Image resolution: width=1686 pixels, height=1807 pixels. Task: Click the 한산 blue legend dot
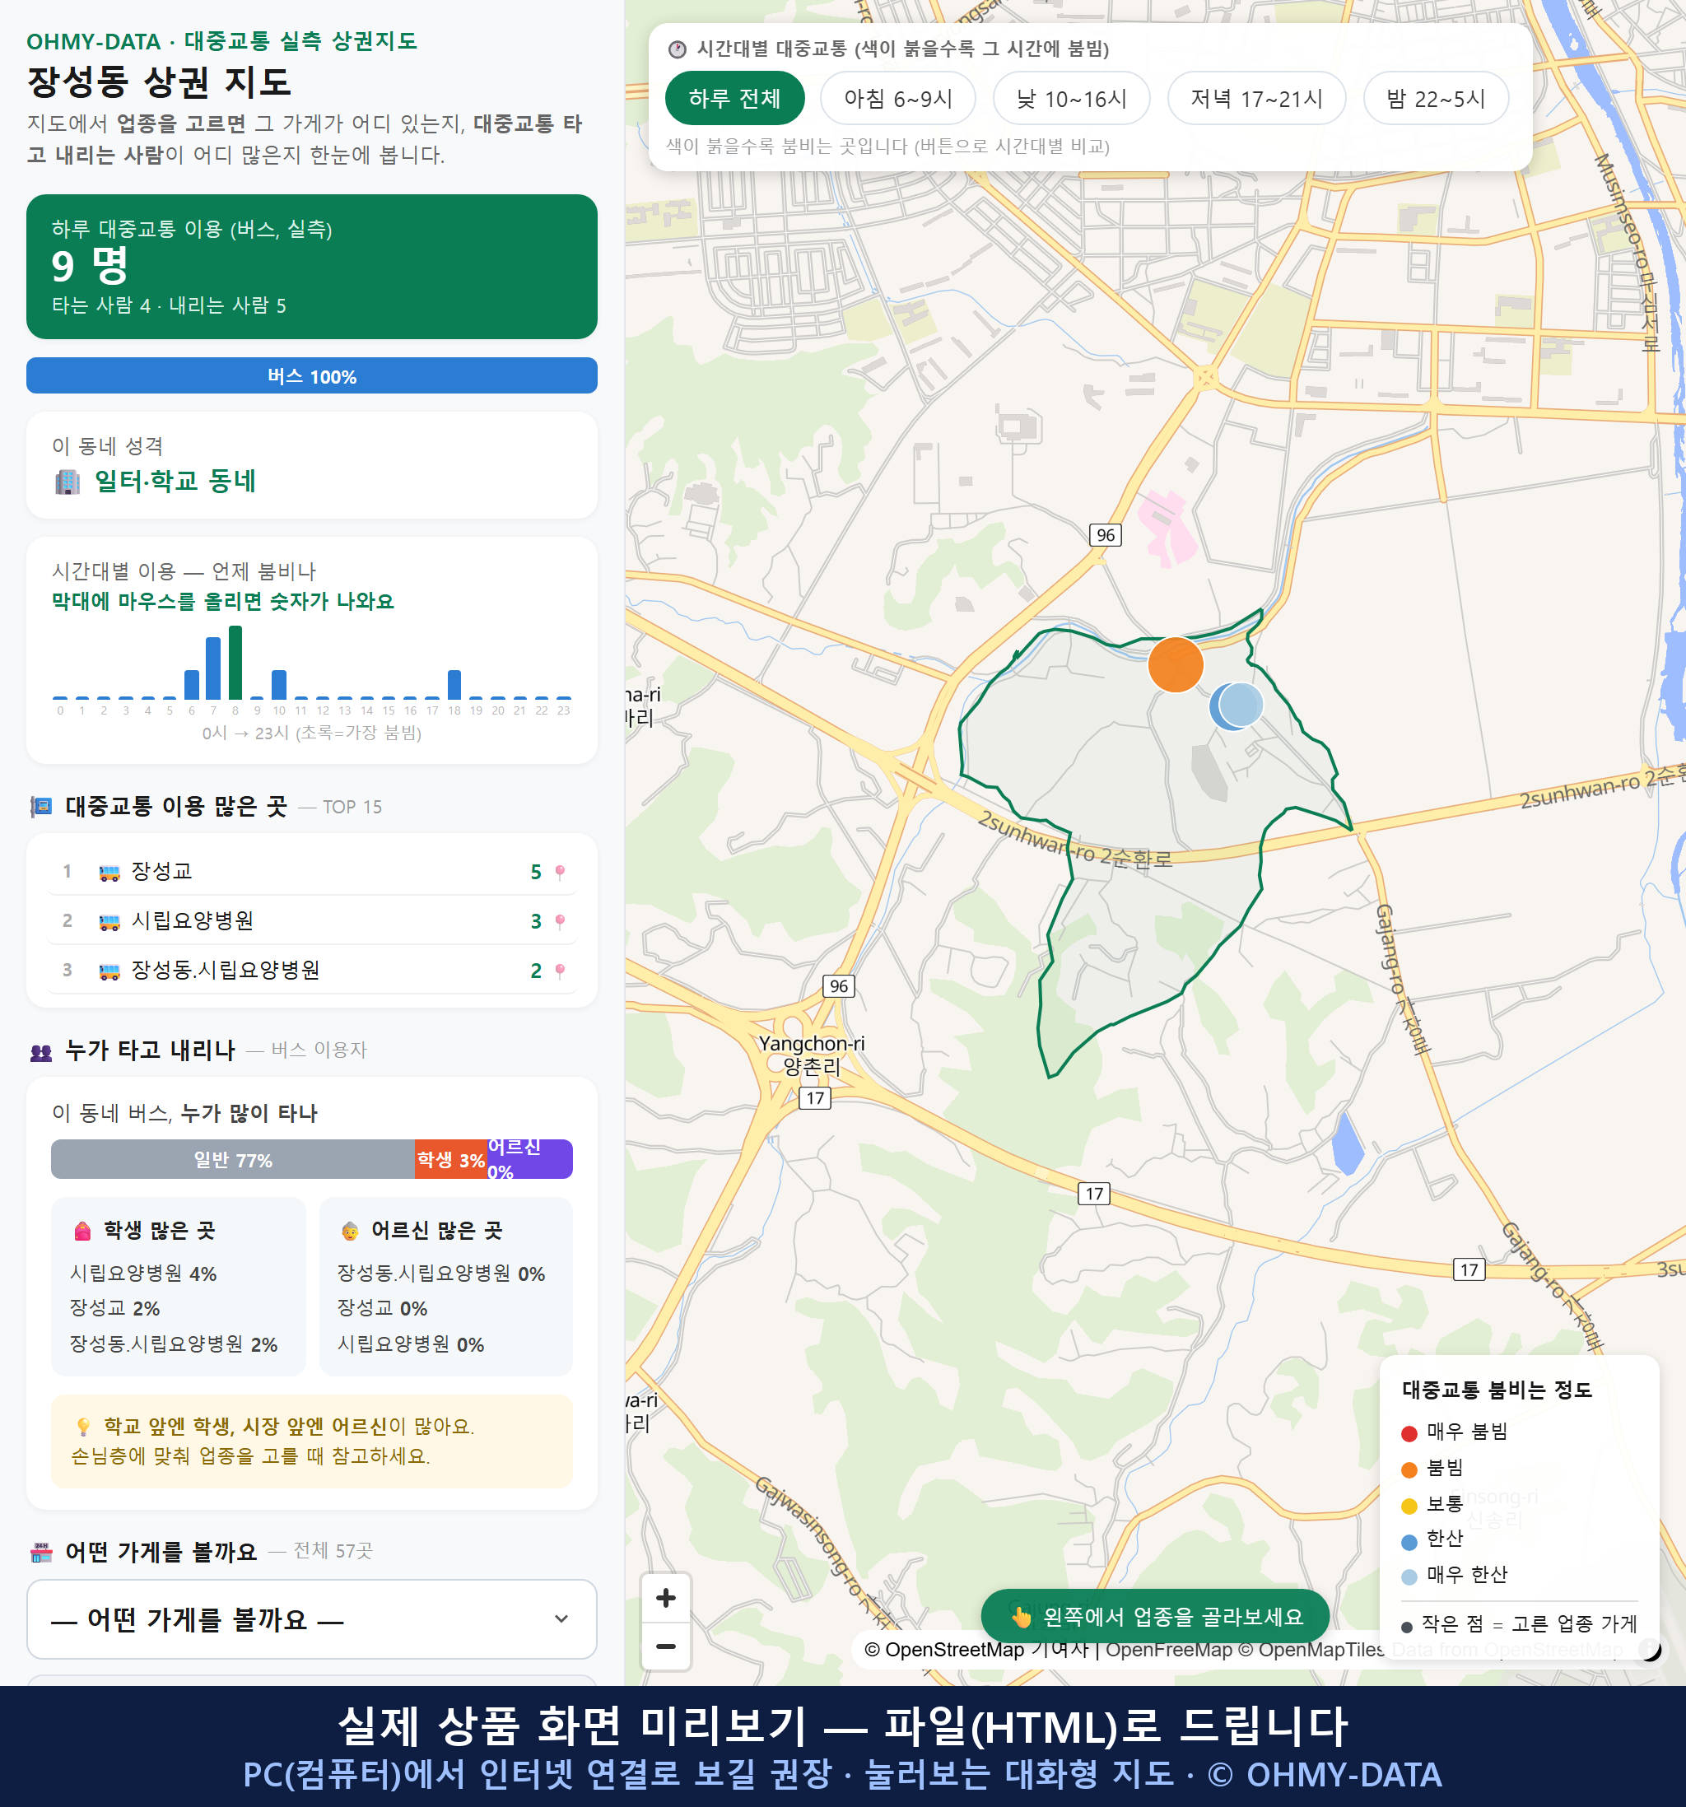click(1409, 1542)
